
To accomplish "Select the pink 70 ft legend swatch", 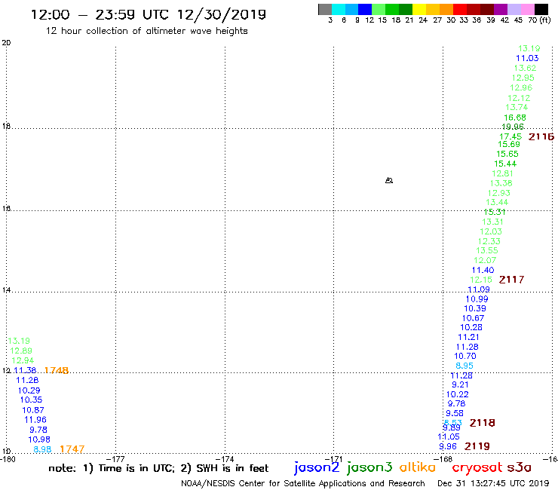I will [528, 9].
